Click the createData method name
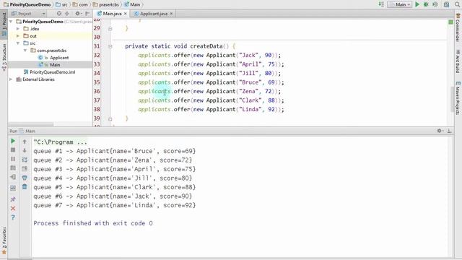The width and height of the screenshot is (462, 260). coord(206,46)
